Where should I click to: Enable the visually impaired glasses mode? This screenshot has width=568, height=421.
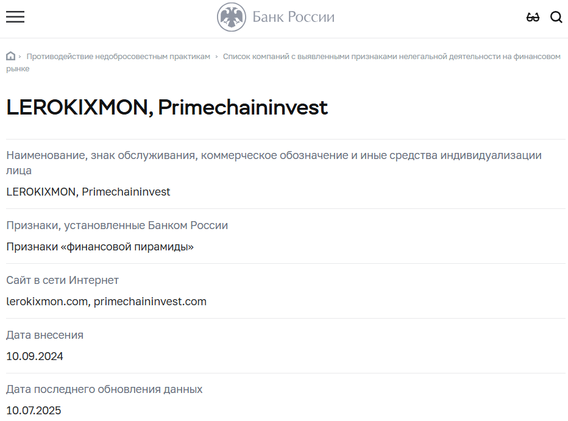click(533, 17)
